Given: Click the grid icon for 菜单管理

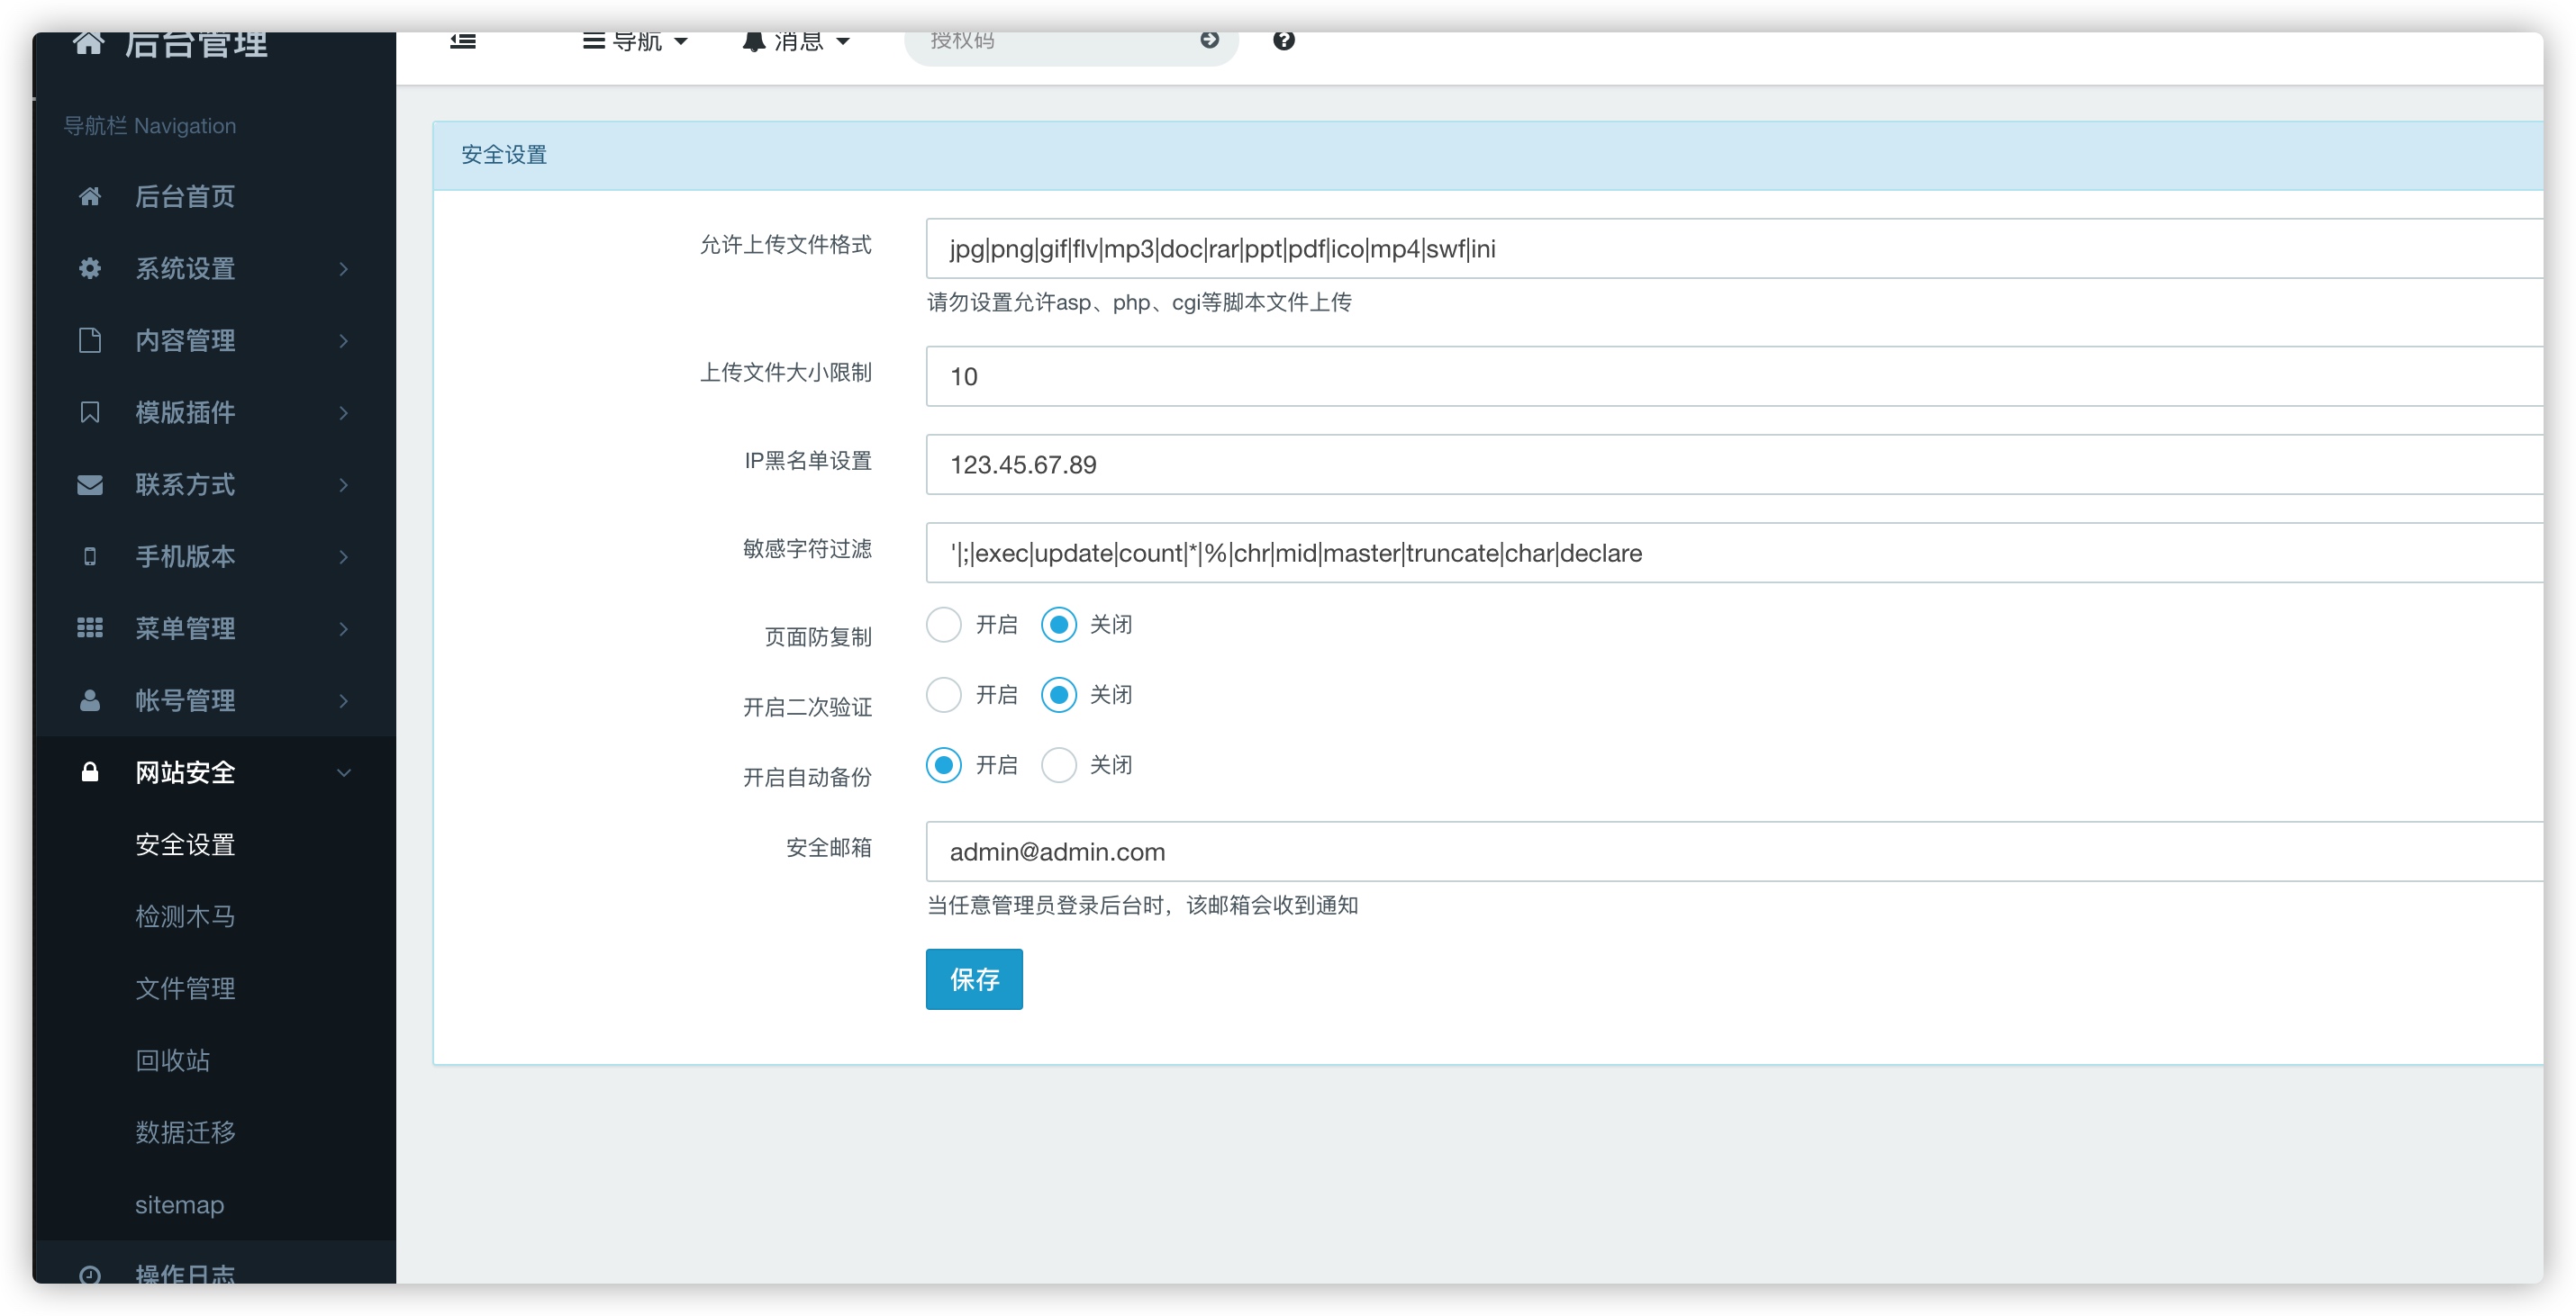Looking at the screenshot, I should [x=90, y=627].
